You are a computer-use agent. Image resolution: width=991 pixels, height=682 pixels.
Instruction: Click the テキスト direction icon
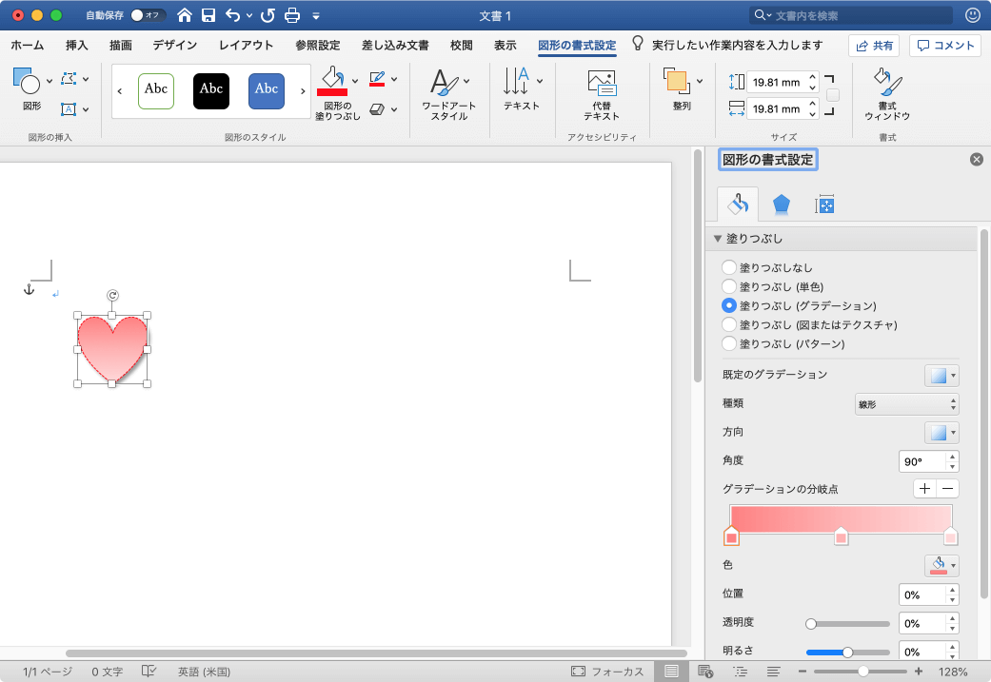pos(516,81)
